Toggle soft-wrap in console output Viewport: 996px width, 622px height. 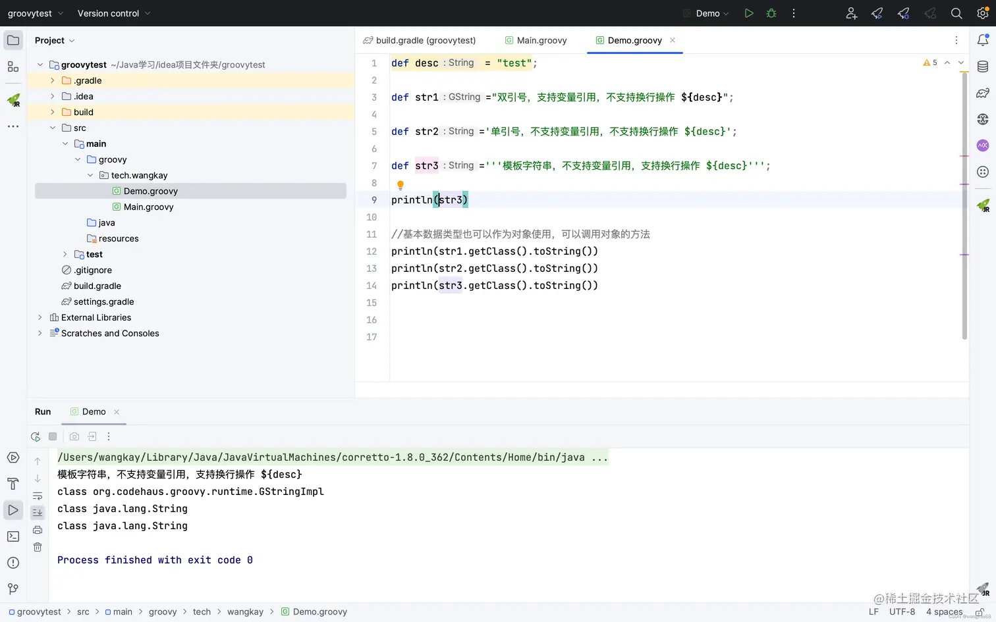[x=38, y=496]
